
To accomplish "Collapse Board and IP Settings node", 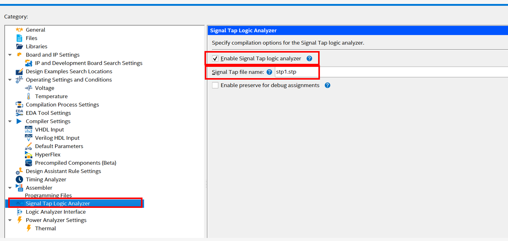I will [10, 55].
